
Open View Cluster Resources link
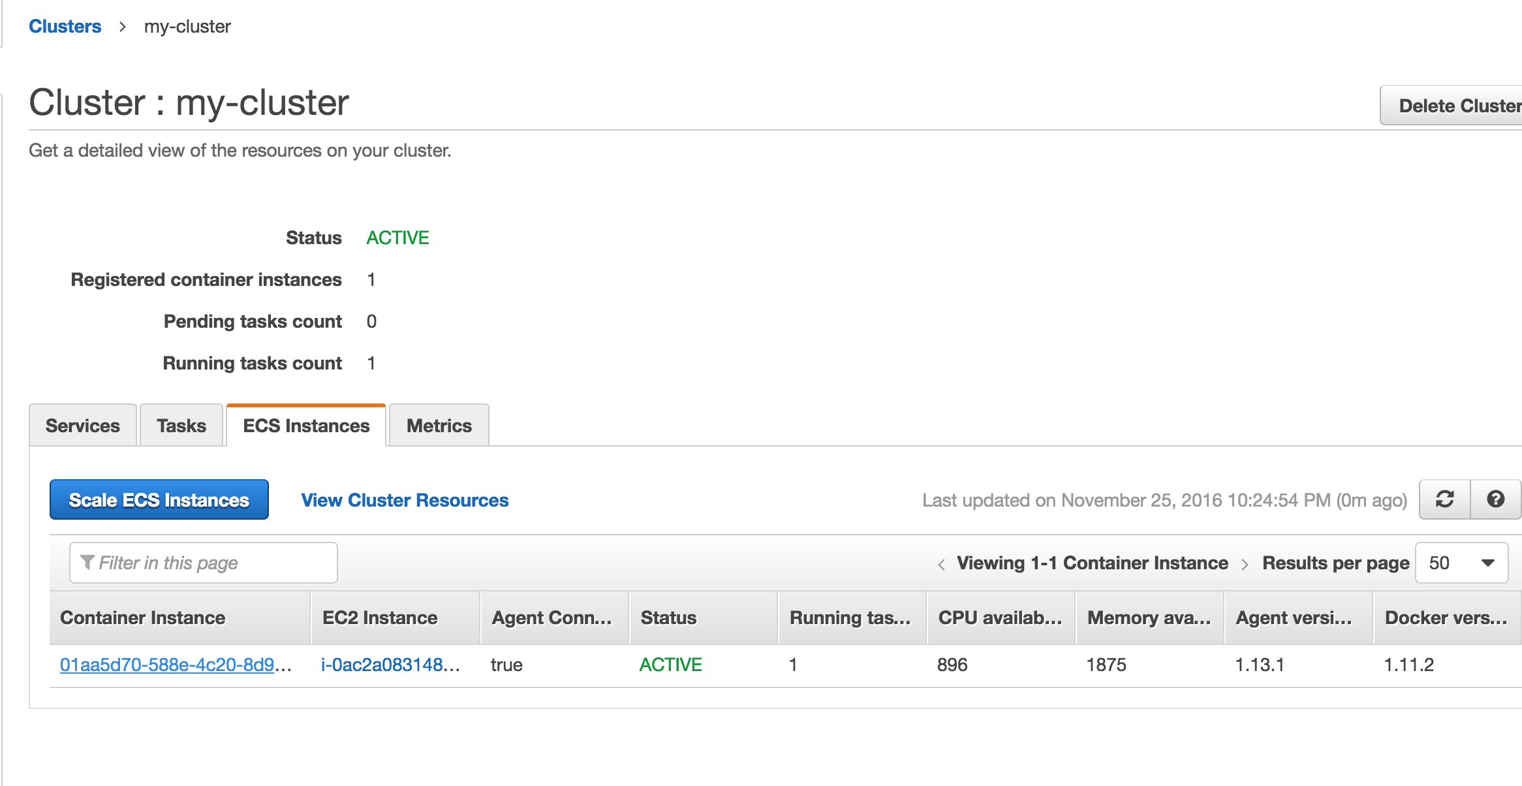coord(405,500)
